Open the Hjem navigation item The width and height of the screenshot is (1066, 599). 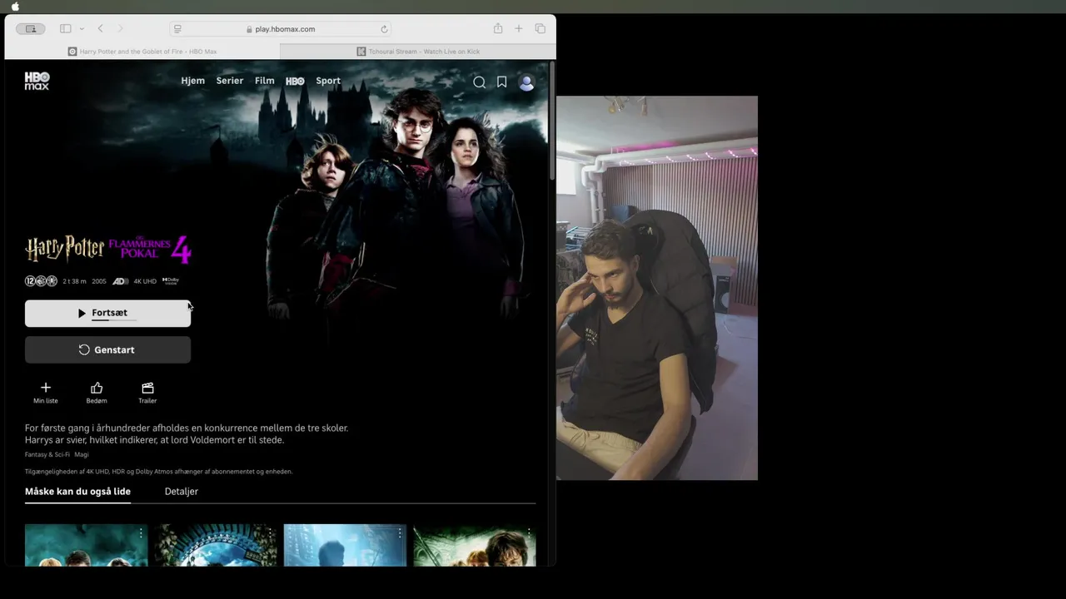192,81
